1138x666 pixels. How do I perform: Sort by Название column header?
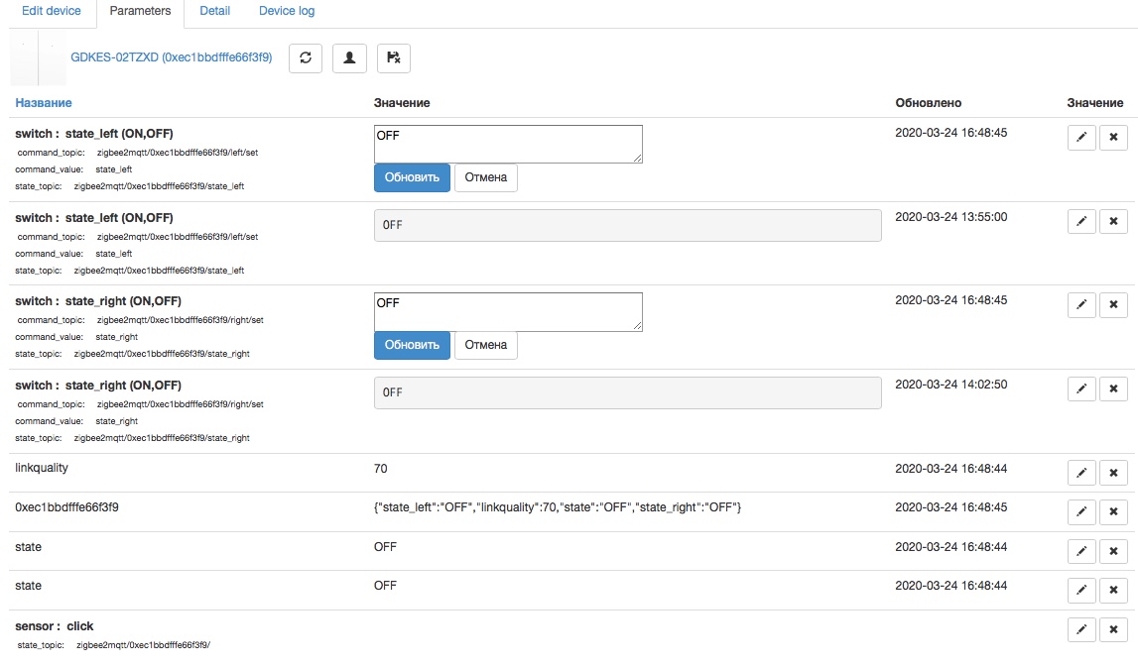tap(44, 103)
